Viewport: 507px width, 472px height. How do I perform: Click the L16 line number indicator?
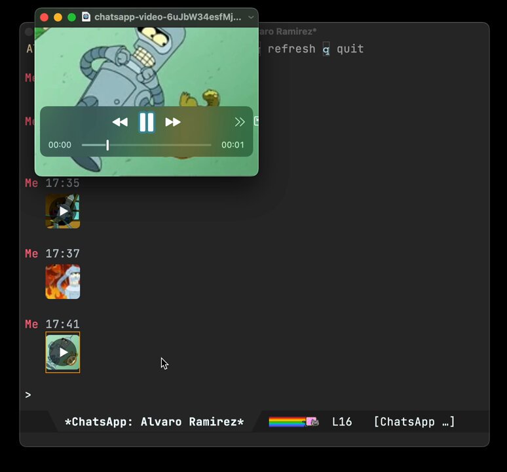pos(342,422)
